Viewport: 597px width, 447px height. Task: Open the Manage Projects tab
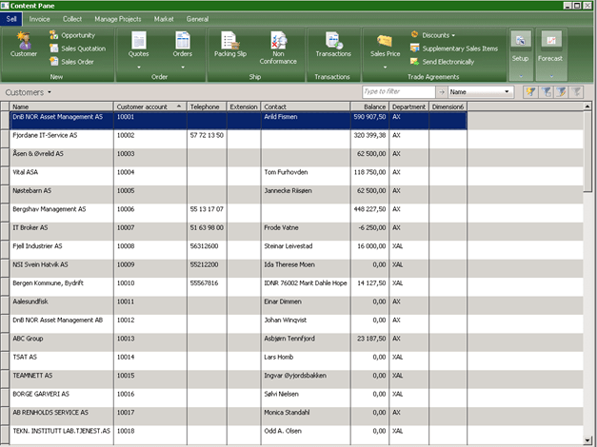118,19
